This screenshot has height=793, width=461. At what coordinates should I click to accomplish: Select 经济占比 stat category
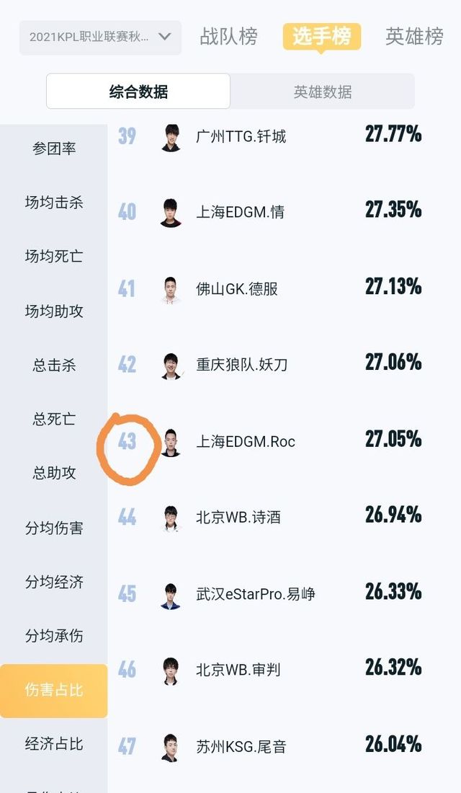(x=54, y=744)
